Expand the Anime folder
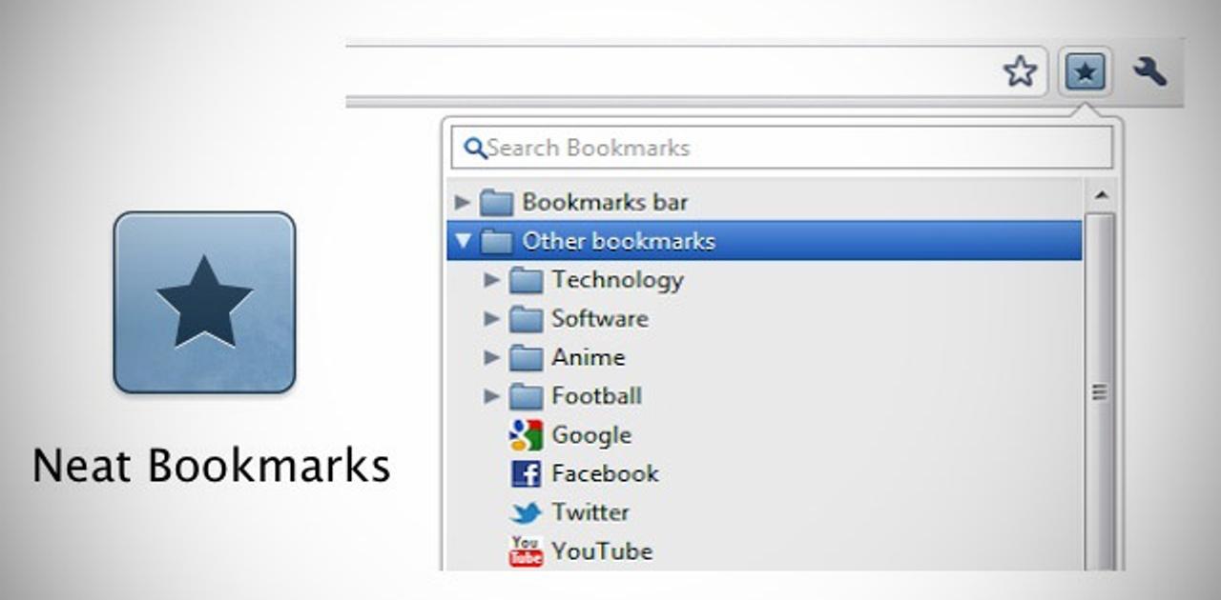The width and height of the screenshot is (1221, 600). [491, 357]
